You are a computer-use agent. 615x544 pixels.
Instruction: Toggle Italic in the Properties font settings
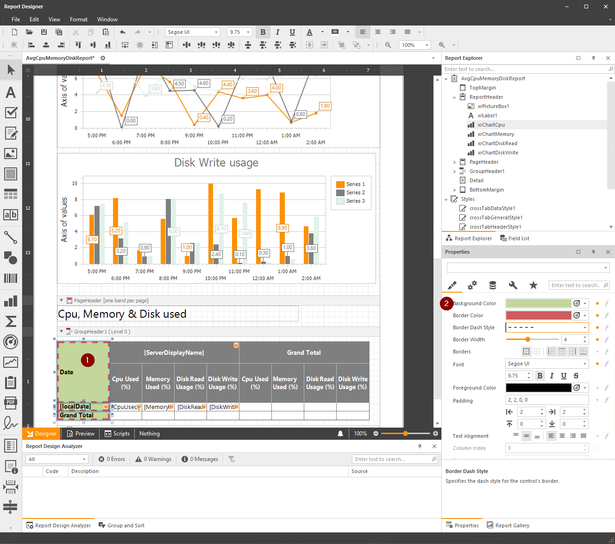(x=551, y=376)
